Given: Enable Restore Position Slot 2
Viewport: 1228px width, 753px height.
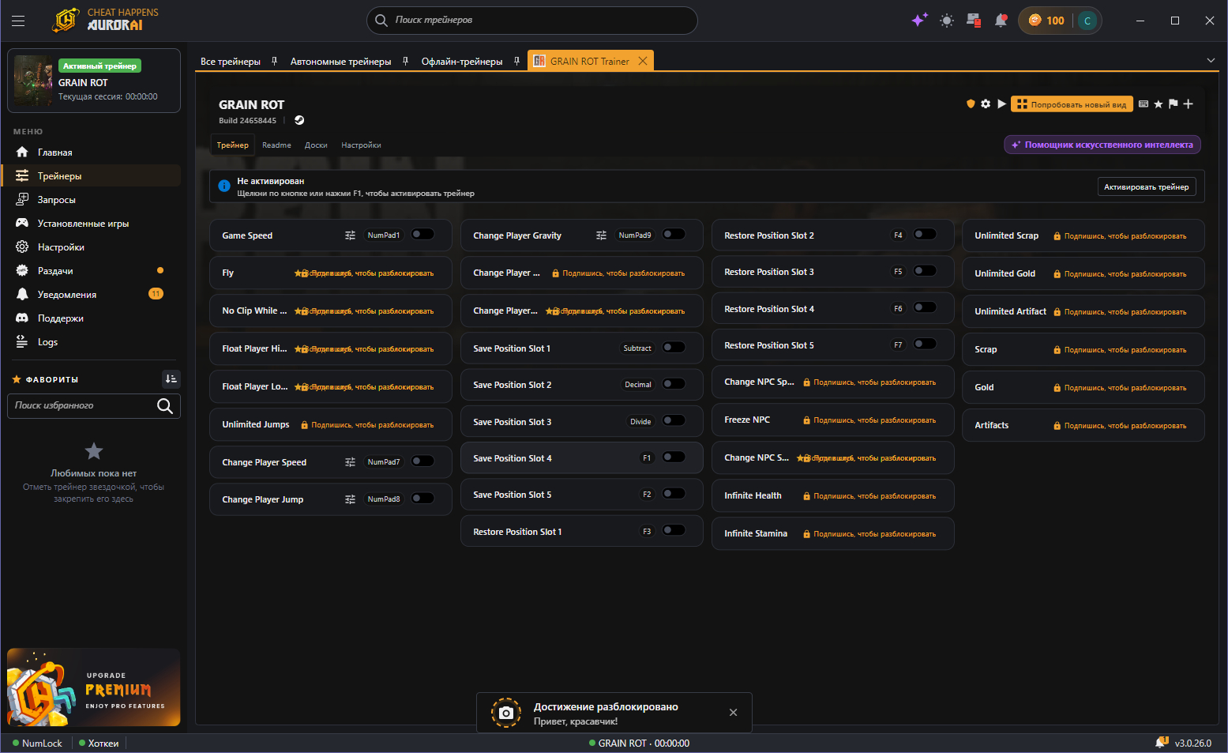Looking at the screenshot, I should 925,235.
